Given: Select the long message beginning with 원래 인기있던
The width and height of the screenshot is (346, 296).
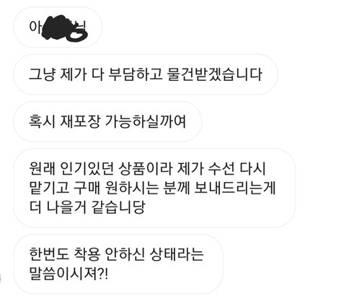Looking at the screenshot, I should [x=154, y=188].
